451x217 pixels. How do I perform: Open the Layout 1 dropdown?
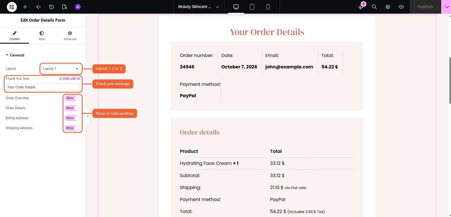click(61, 69)
